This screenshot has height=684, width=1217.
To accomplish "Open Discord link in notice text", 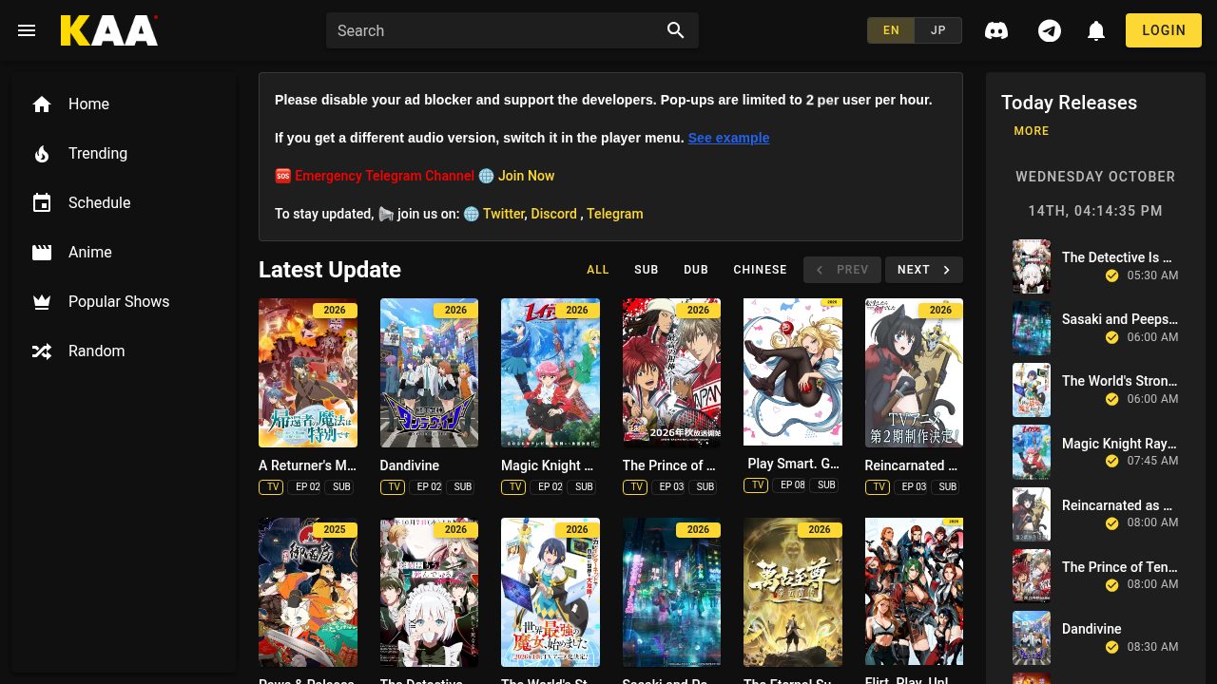I will click(553, 214).
